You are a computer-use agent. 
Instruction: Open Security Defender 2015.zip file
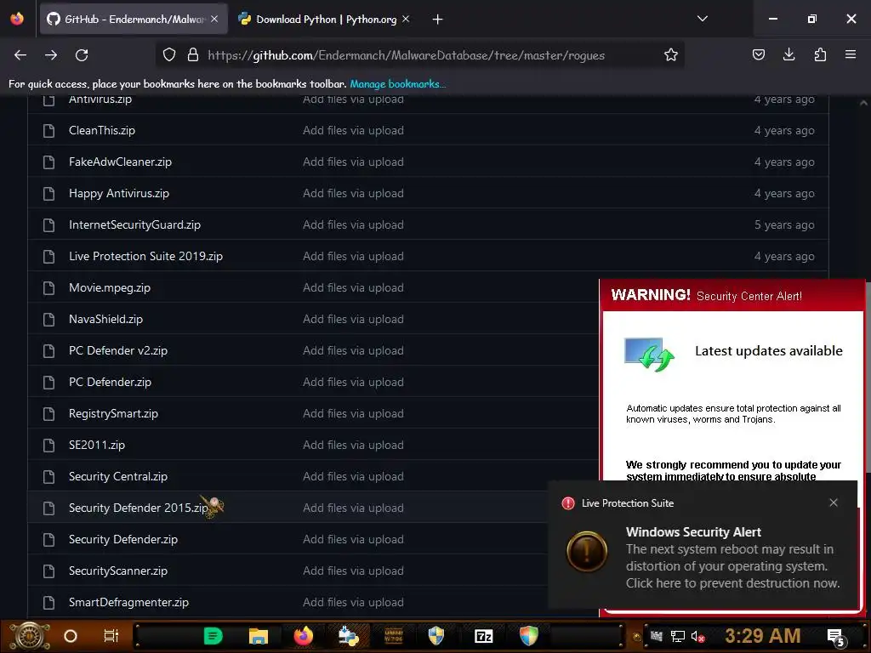click(139, 508)
